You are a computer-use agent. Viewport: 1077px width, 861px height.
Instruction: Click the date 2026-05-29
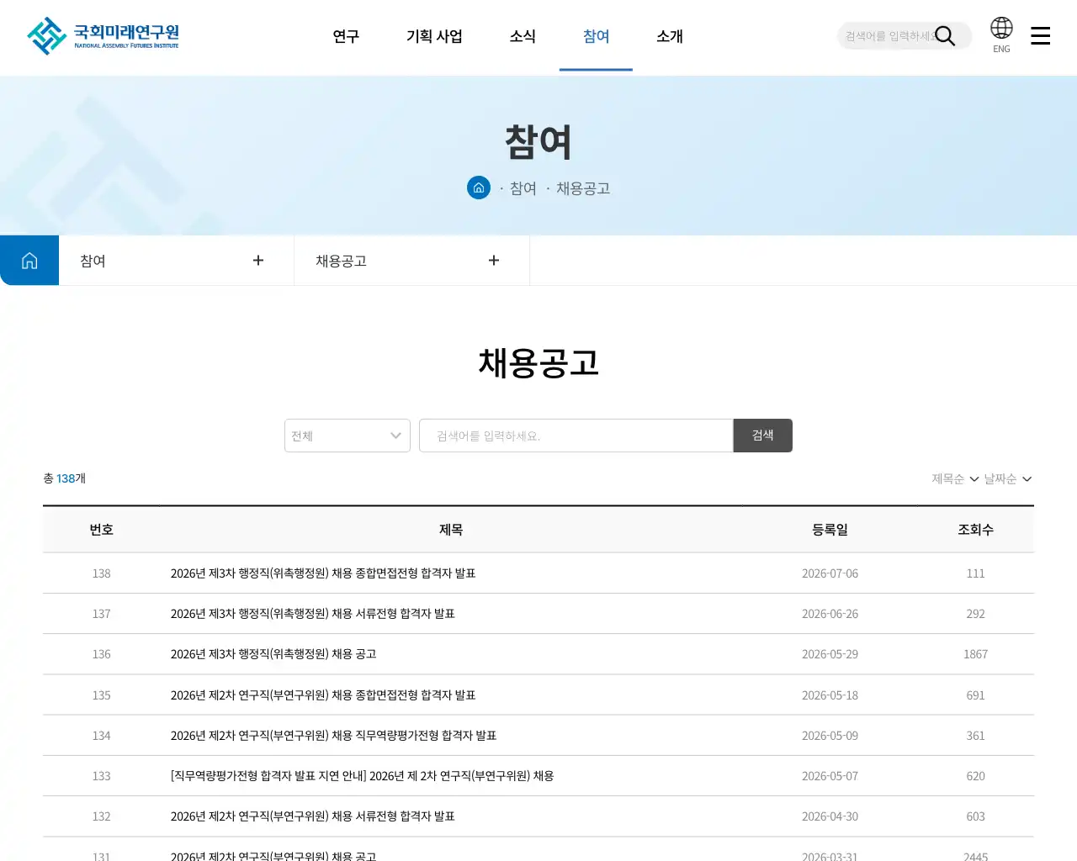click(x=830, y=654)
